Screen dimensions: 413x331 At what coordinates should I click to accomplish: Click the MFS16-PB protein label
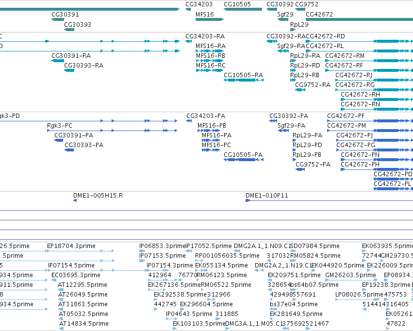coord(212,126)
